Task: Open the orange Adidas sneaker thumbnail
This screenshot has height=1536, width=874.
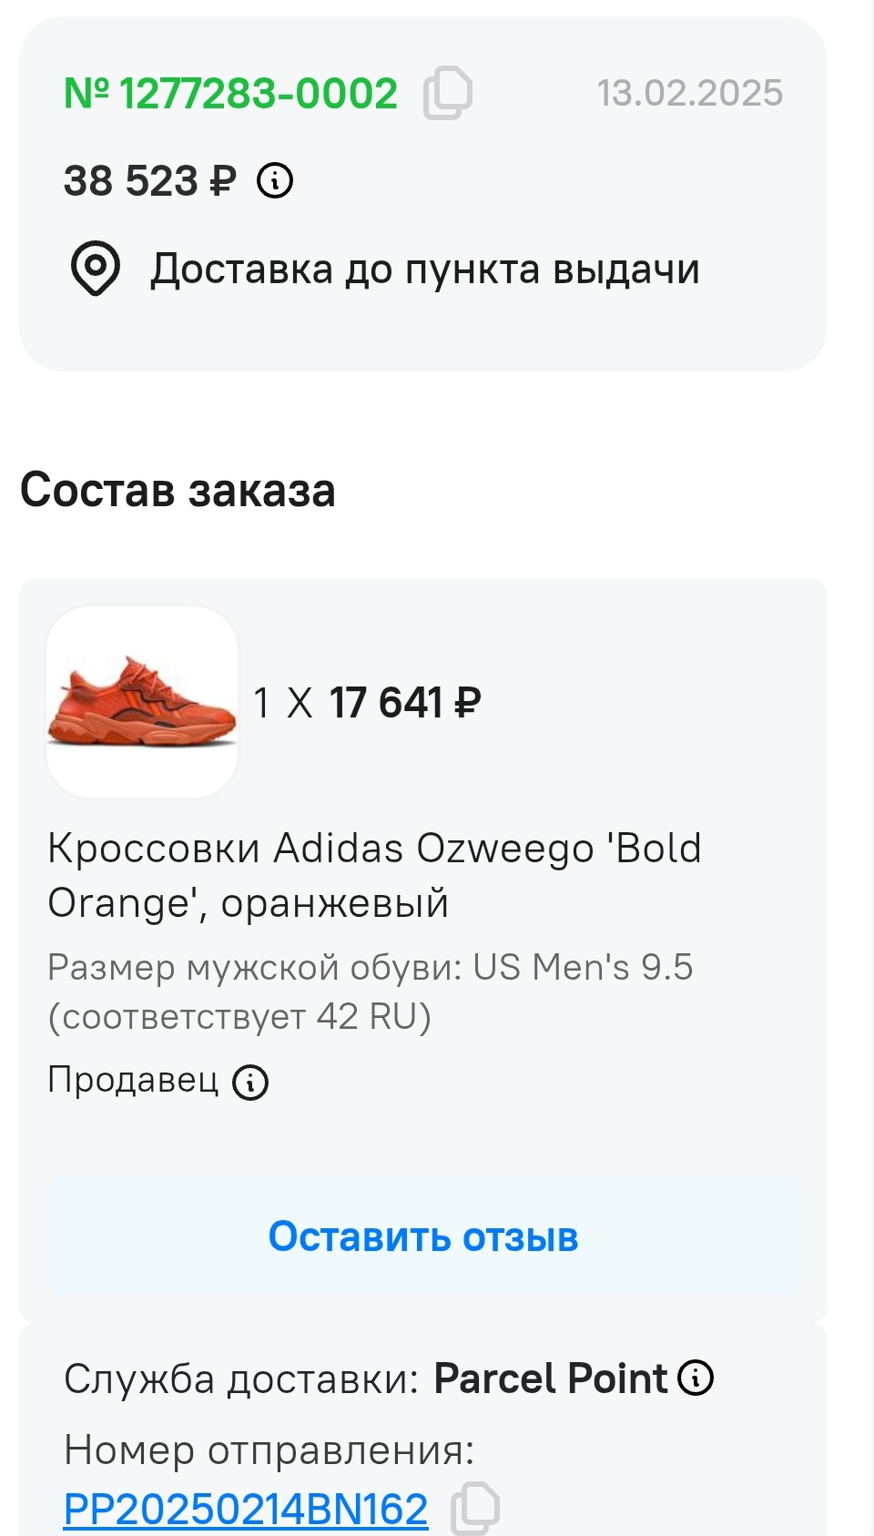Action: [x=142, y=702]
